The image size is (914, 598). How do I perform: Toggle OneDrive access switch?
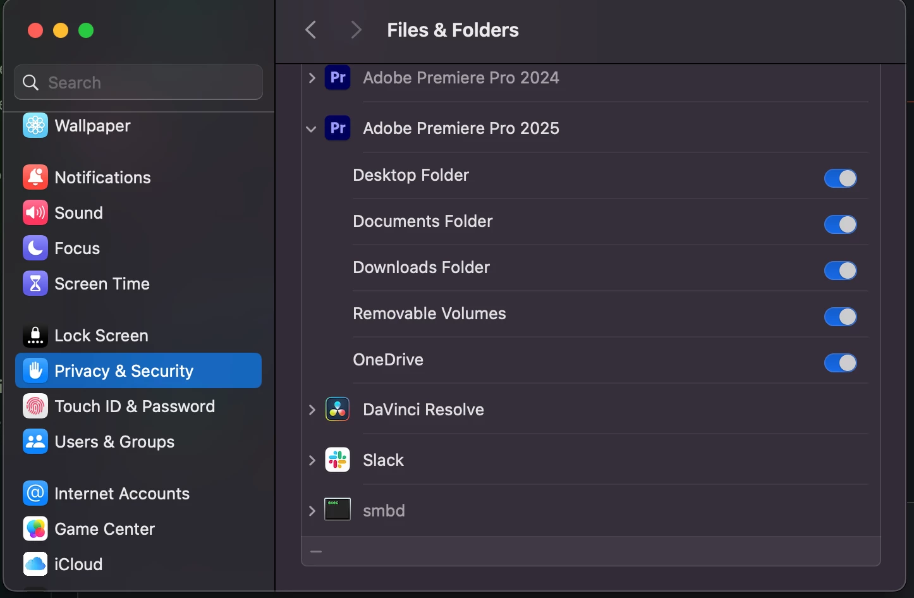click(841, 363)
